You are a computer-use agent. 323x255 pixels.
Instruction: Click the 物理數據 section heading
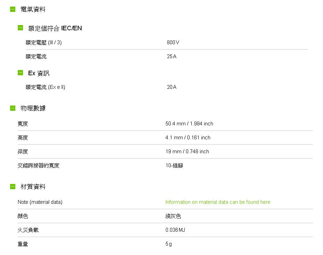(33, 108)
